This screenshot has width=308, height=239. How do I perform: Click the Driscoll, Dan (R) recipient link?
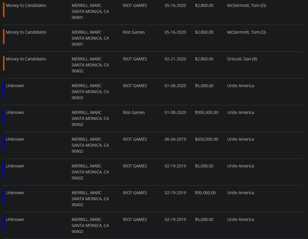[242, 59]
